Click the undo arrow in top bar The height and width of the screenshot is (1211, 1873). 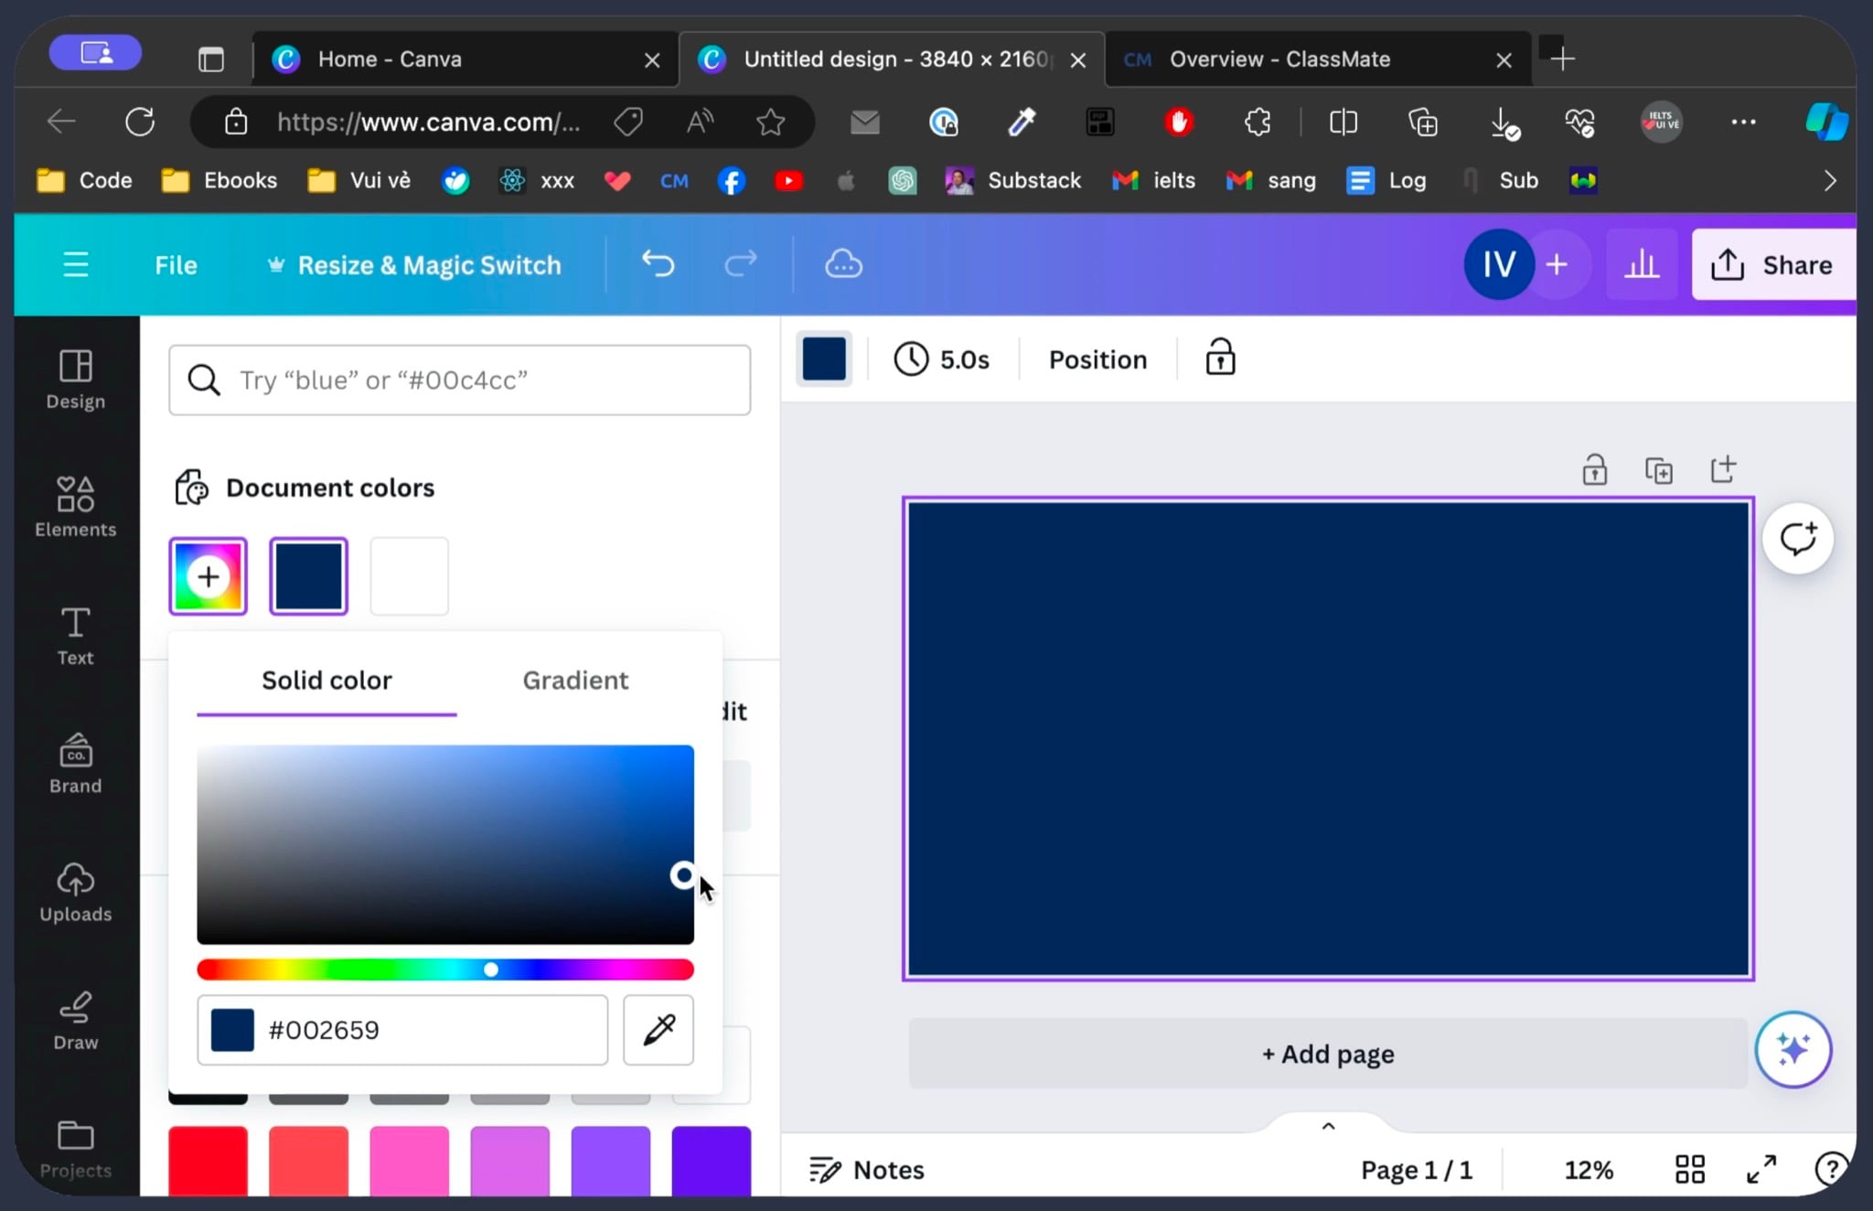pyautogui.click(x=658, y=264)
